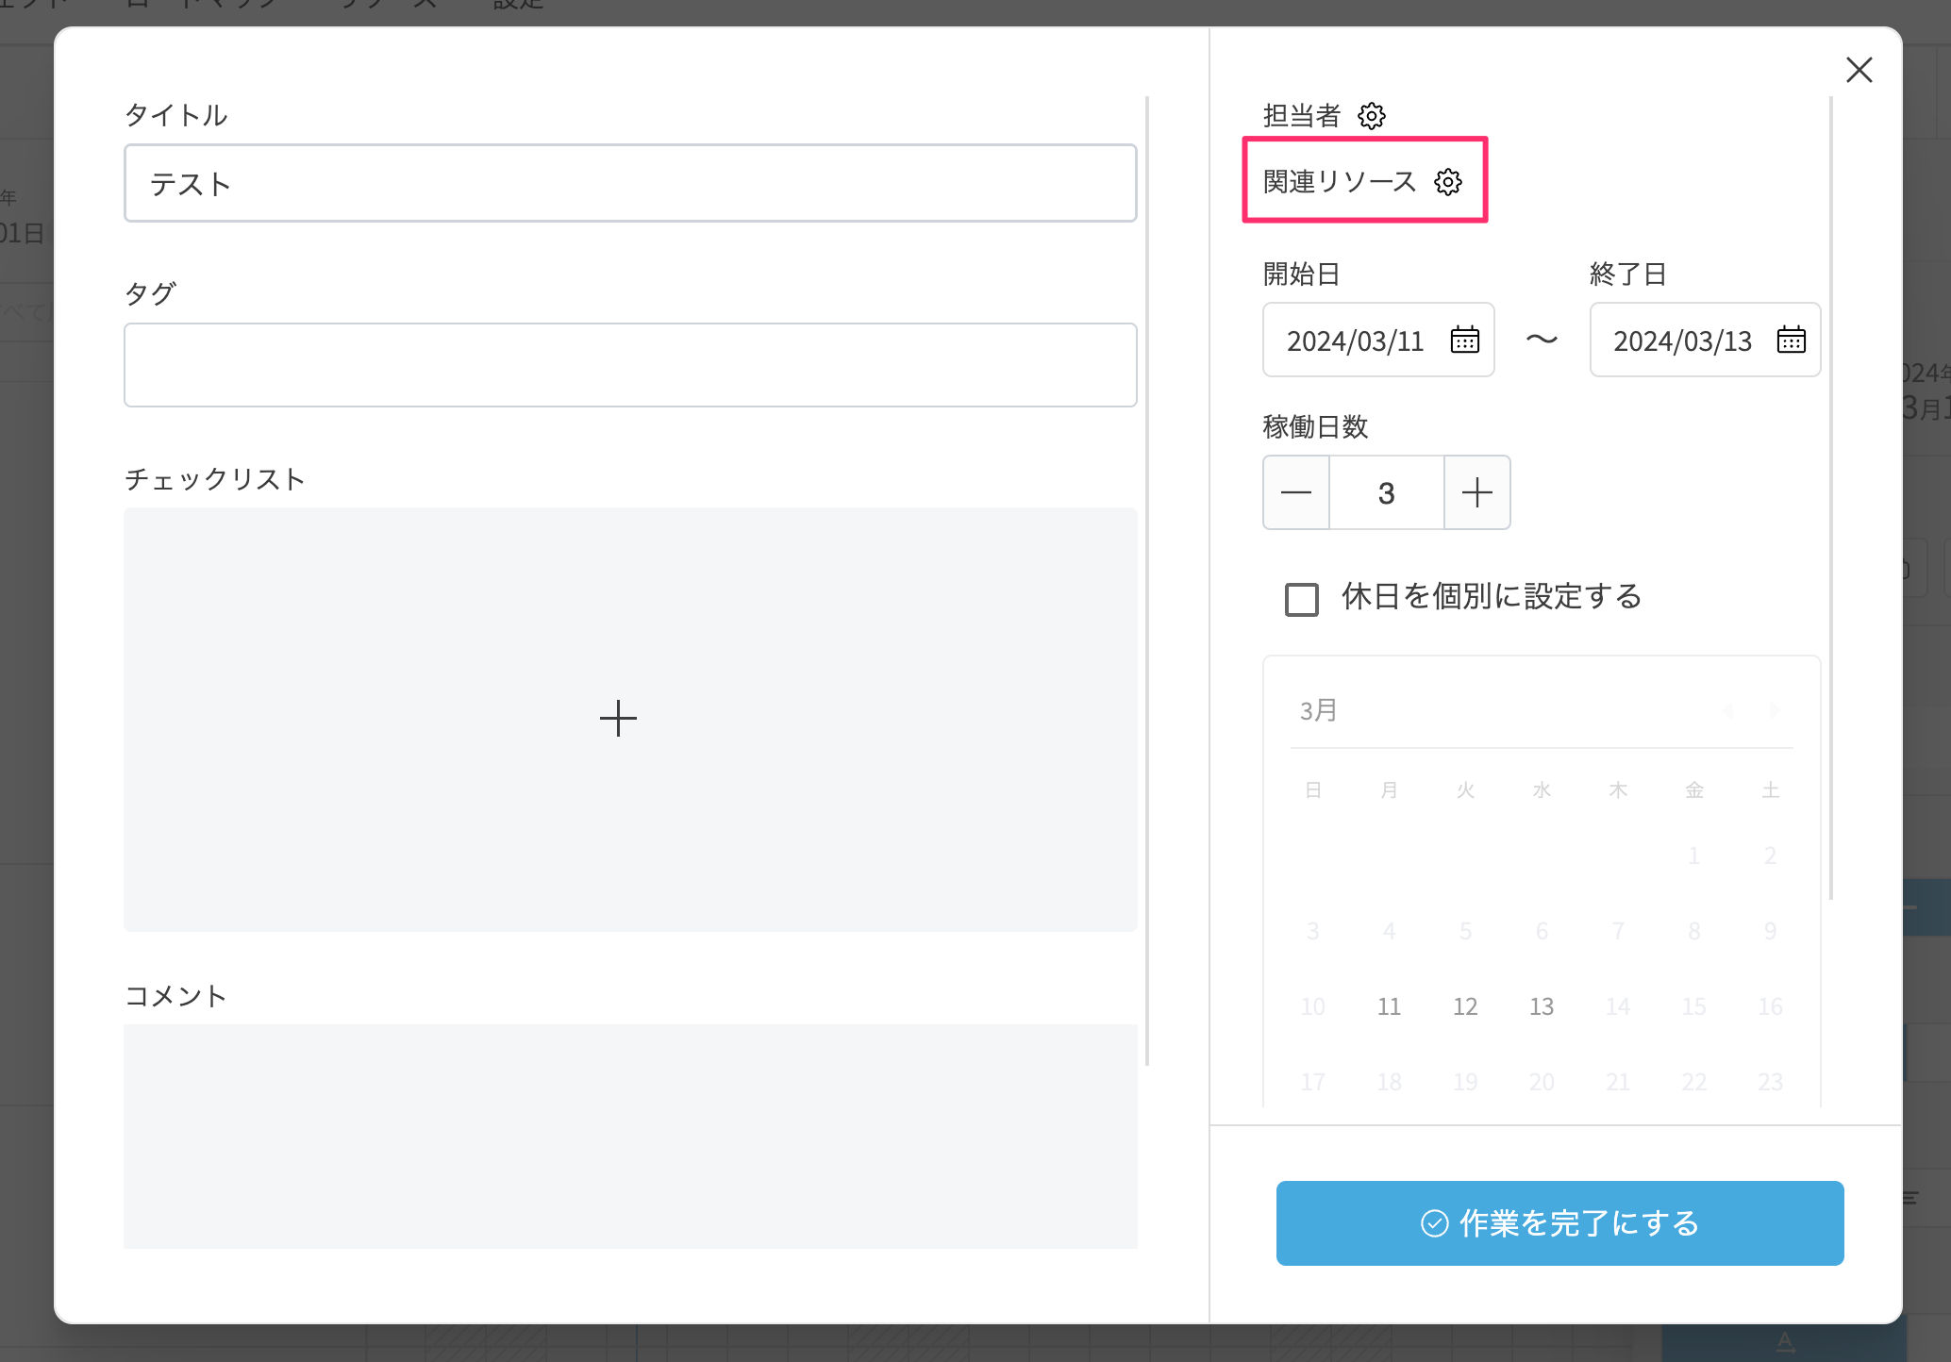1951x1362 pixels.
Task: Go to the previous month in the calendar
Action: [1728, 710]
